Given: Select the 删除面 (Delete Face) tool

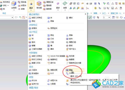Looking at the screenshot, I should pyautogui.click(x=47, y=9).
